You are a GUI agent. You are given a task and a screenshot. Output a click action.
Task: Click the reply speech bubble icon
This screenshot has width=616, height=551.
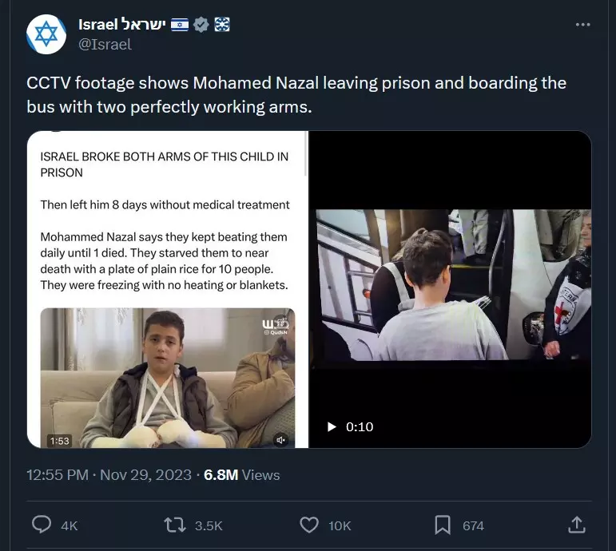(42, 525)
